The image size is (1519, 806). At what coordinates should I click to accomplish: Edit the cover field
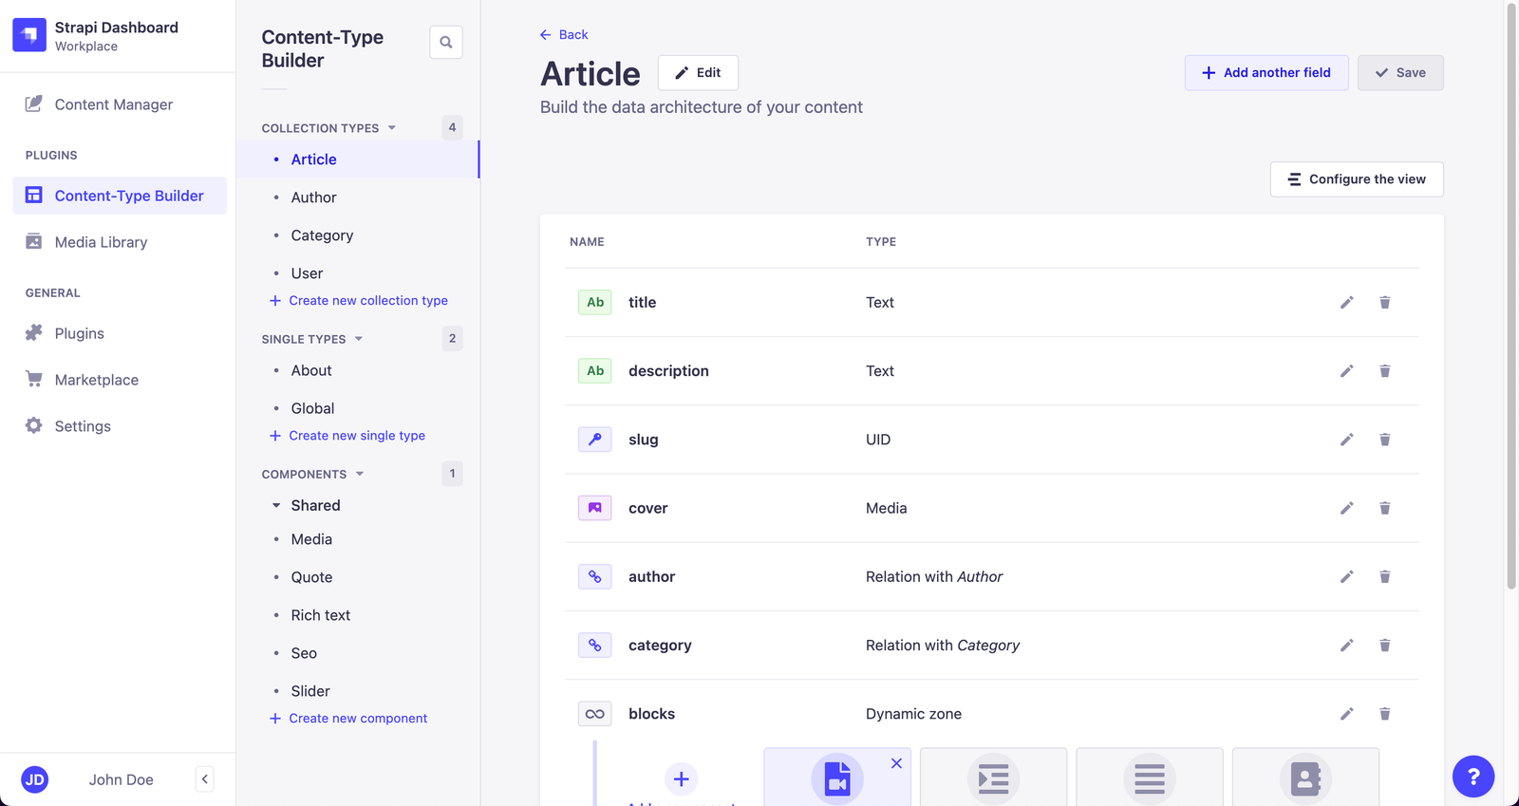coord(1346,508)
